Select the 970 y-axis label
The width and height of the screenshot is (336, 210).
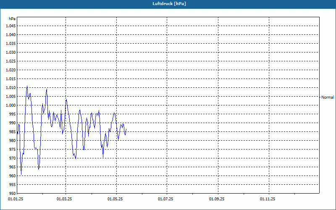(x=13, y=158)
